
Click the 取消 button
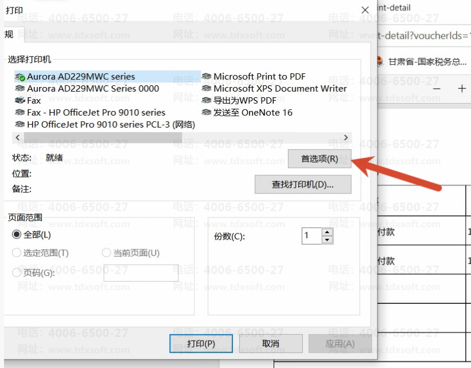click(271, 344)
